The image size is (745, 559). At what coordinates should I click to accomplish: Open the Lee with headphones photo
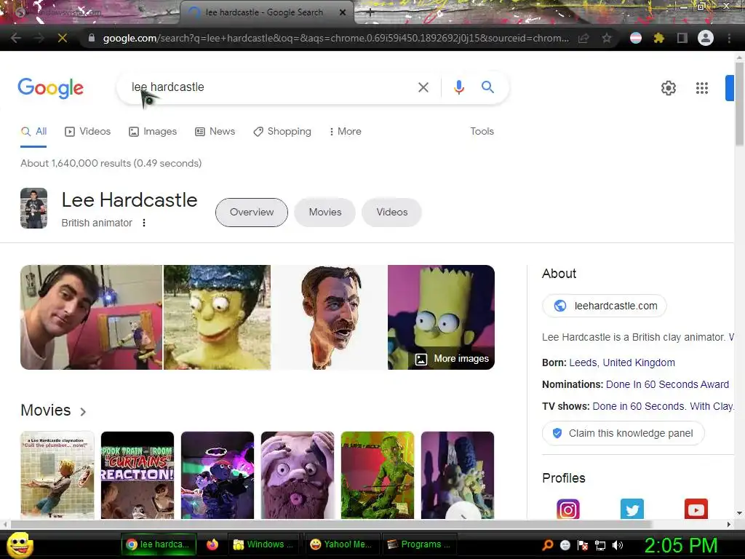pyautogui.click(x=91, y=317)
